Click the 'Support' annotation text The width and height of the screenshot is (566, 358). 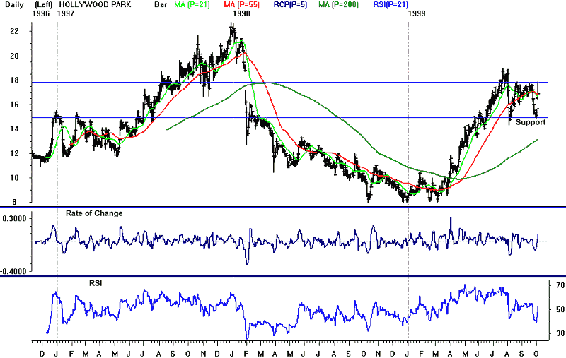(531, 122)
